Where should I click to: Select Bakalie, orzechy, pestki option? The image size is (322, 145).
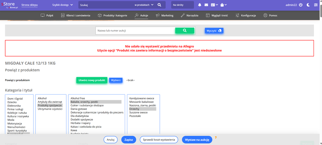(96, 102)
